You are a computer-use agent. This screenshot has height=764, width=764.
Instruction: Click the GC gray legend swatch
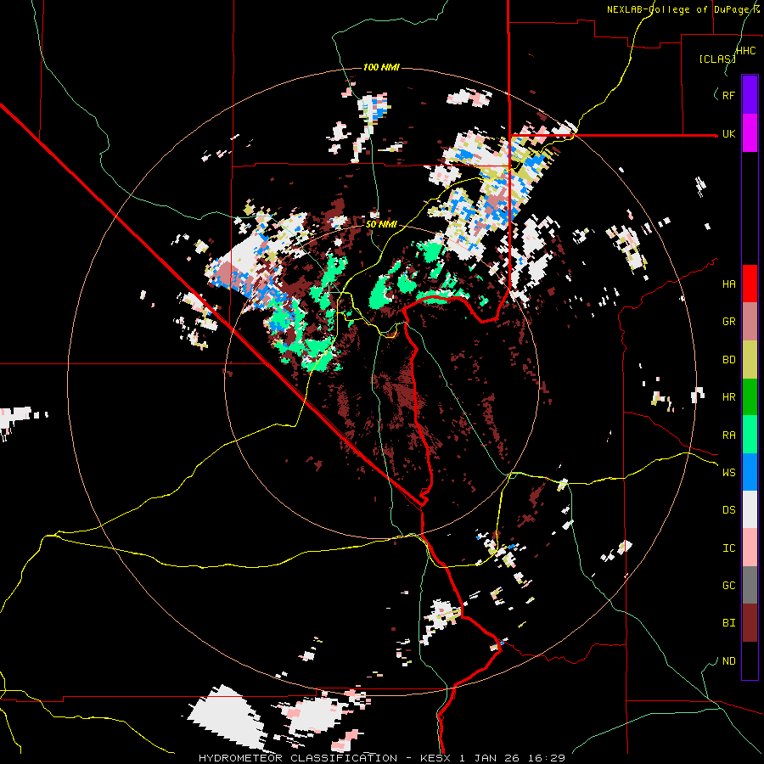[750, 585]
